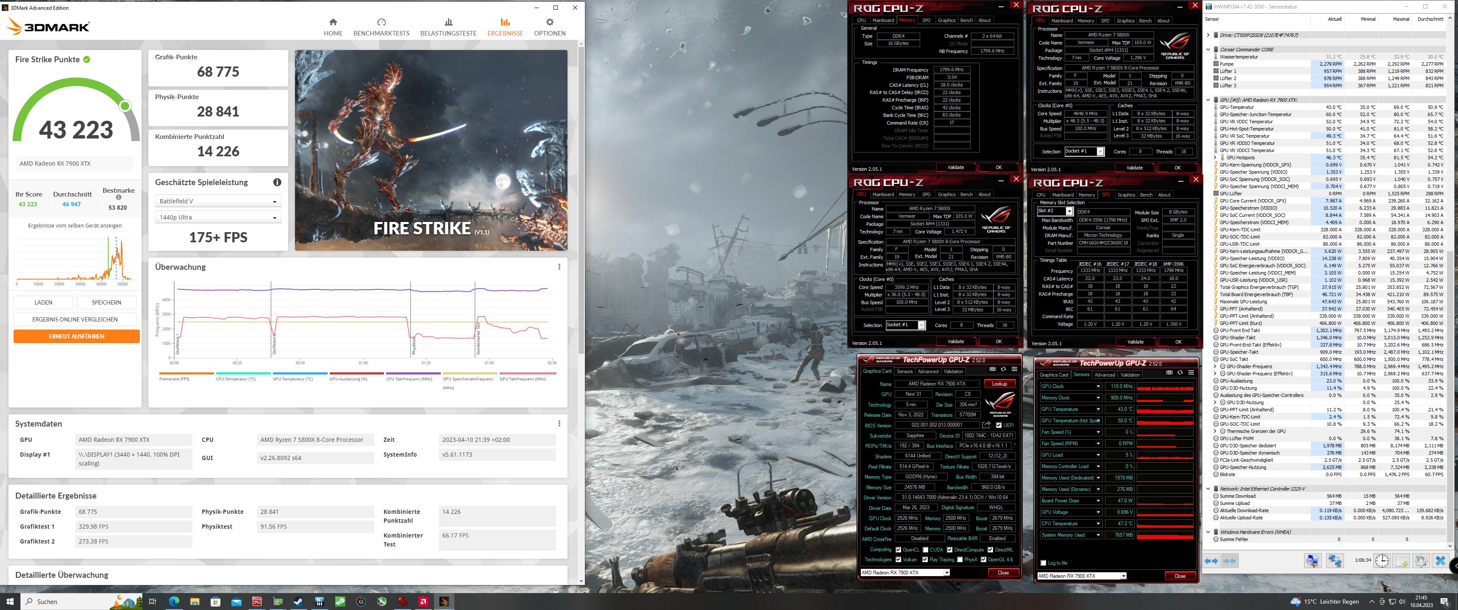This screenshot has width=1458, height=610.
Task: Open ROG CPU-Z from the taskbar
Action: click(257, 601)
